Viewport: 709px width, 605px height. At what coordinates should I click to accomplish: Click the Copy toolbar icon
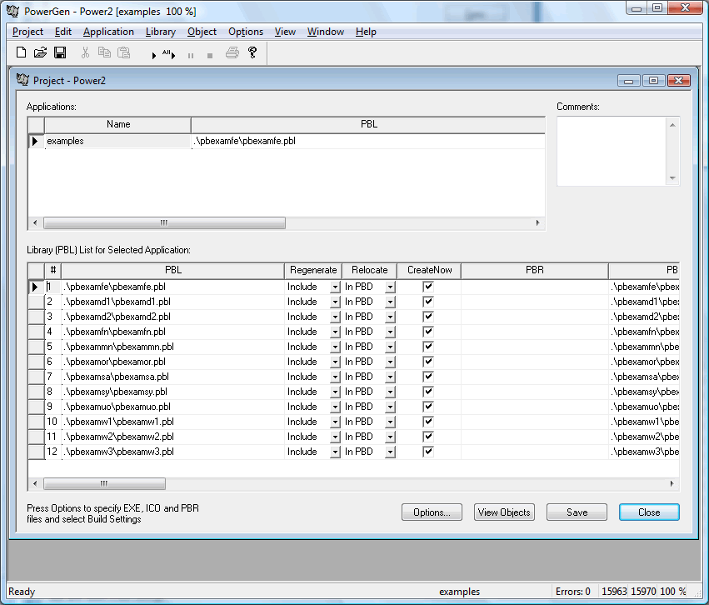pyautogui.click(x=104, y=52)
